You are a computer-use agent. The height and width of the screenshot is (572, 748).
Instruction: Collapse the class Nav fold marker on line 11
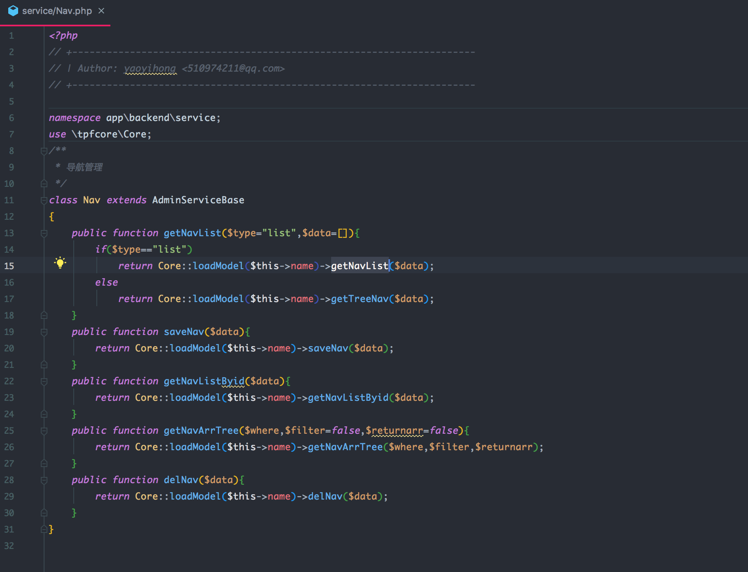[44, 200]
